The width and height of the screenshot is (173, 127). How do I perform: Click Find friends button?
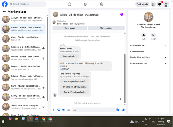(x=142, y=4)
